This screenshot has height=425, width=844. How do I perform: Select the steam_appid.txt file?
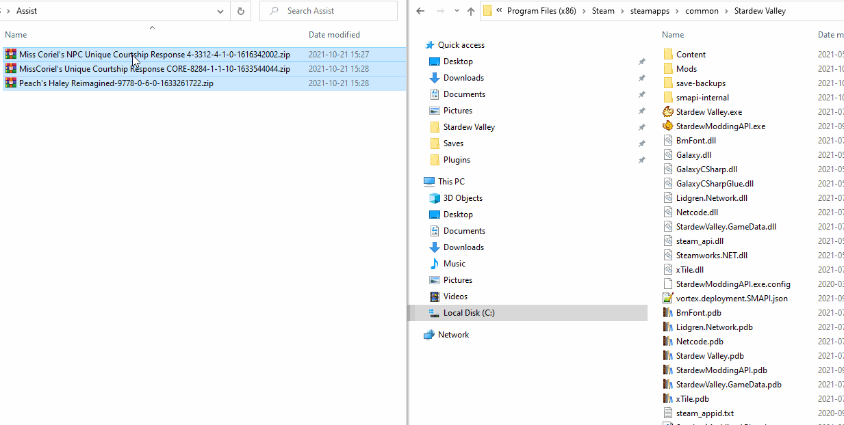[x=704, y=413]
